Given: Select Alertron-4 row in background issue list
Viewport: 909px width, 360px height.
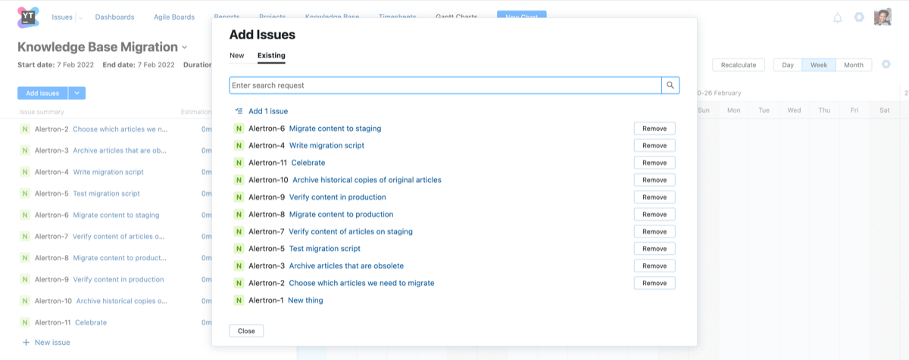Looking at the screenshot, I should [116, 172].
